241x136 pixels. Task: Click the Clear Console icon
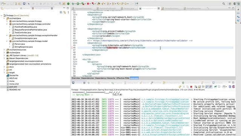click(196, 87)
